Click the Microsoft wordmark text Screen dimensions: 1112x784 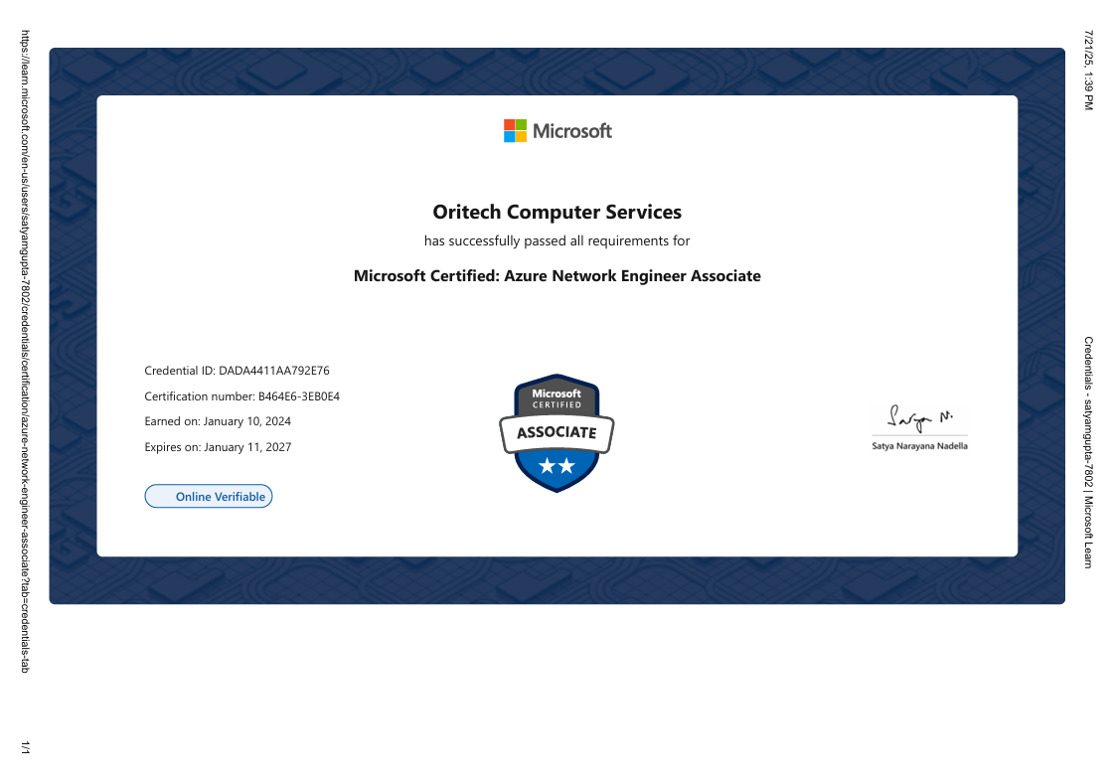pos(572,131)
